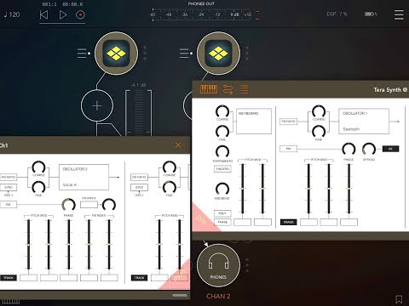Open FM RATIO selector for Oscillator 1
409x306 pixels.
pos(288,122)
